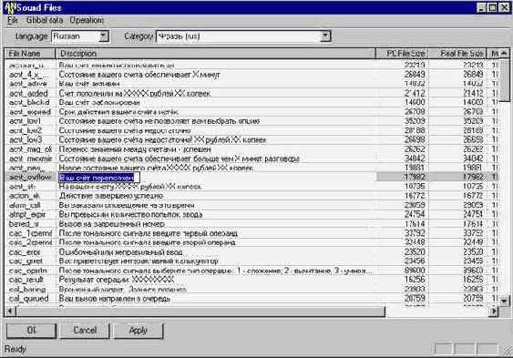Select the cal_barring file name
Image resolution: width=513 pixels, height=358 pixels.
[27, 290]
